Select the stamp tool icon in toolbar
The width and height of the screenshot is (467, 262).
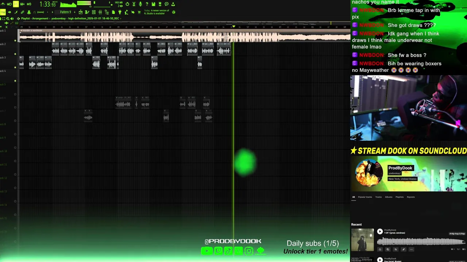click(x=29, y=12)
